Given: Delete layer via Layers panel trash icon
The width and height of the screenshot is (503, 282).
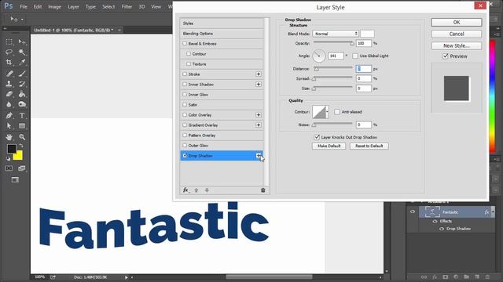Looking at the screenshot, I should point(487,277).
